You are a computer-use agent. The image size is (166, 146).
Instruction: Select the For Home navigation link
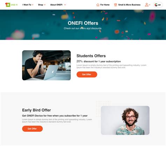pyautogui.click(x=105, y=5)
